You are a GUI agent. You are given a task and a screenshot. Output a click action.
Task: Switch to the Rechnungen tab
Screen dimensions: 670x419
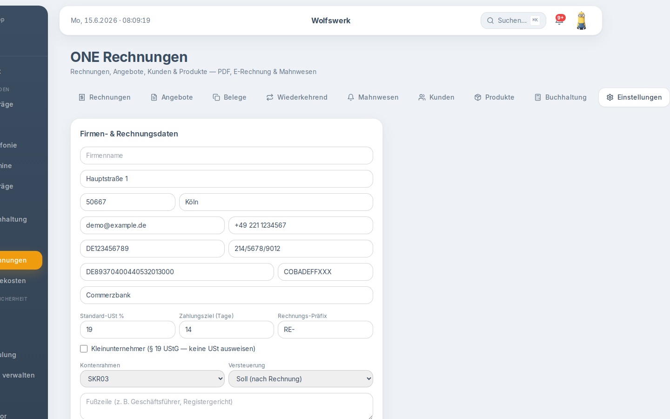tap(105, 97)
